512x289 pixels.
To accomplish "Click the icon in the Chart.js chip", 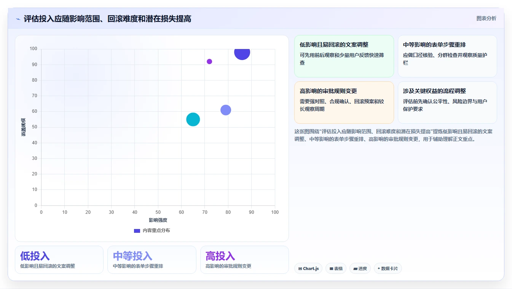I will (300, 269).
